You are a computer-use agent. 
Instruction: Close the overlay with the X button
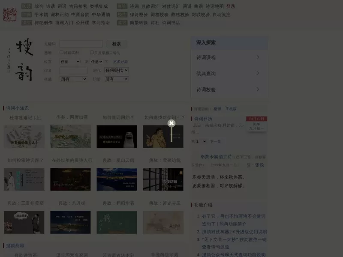click(171, 123)
